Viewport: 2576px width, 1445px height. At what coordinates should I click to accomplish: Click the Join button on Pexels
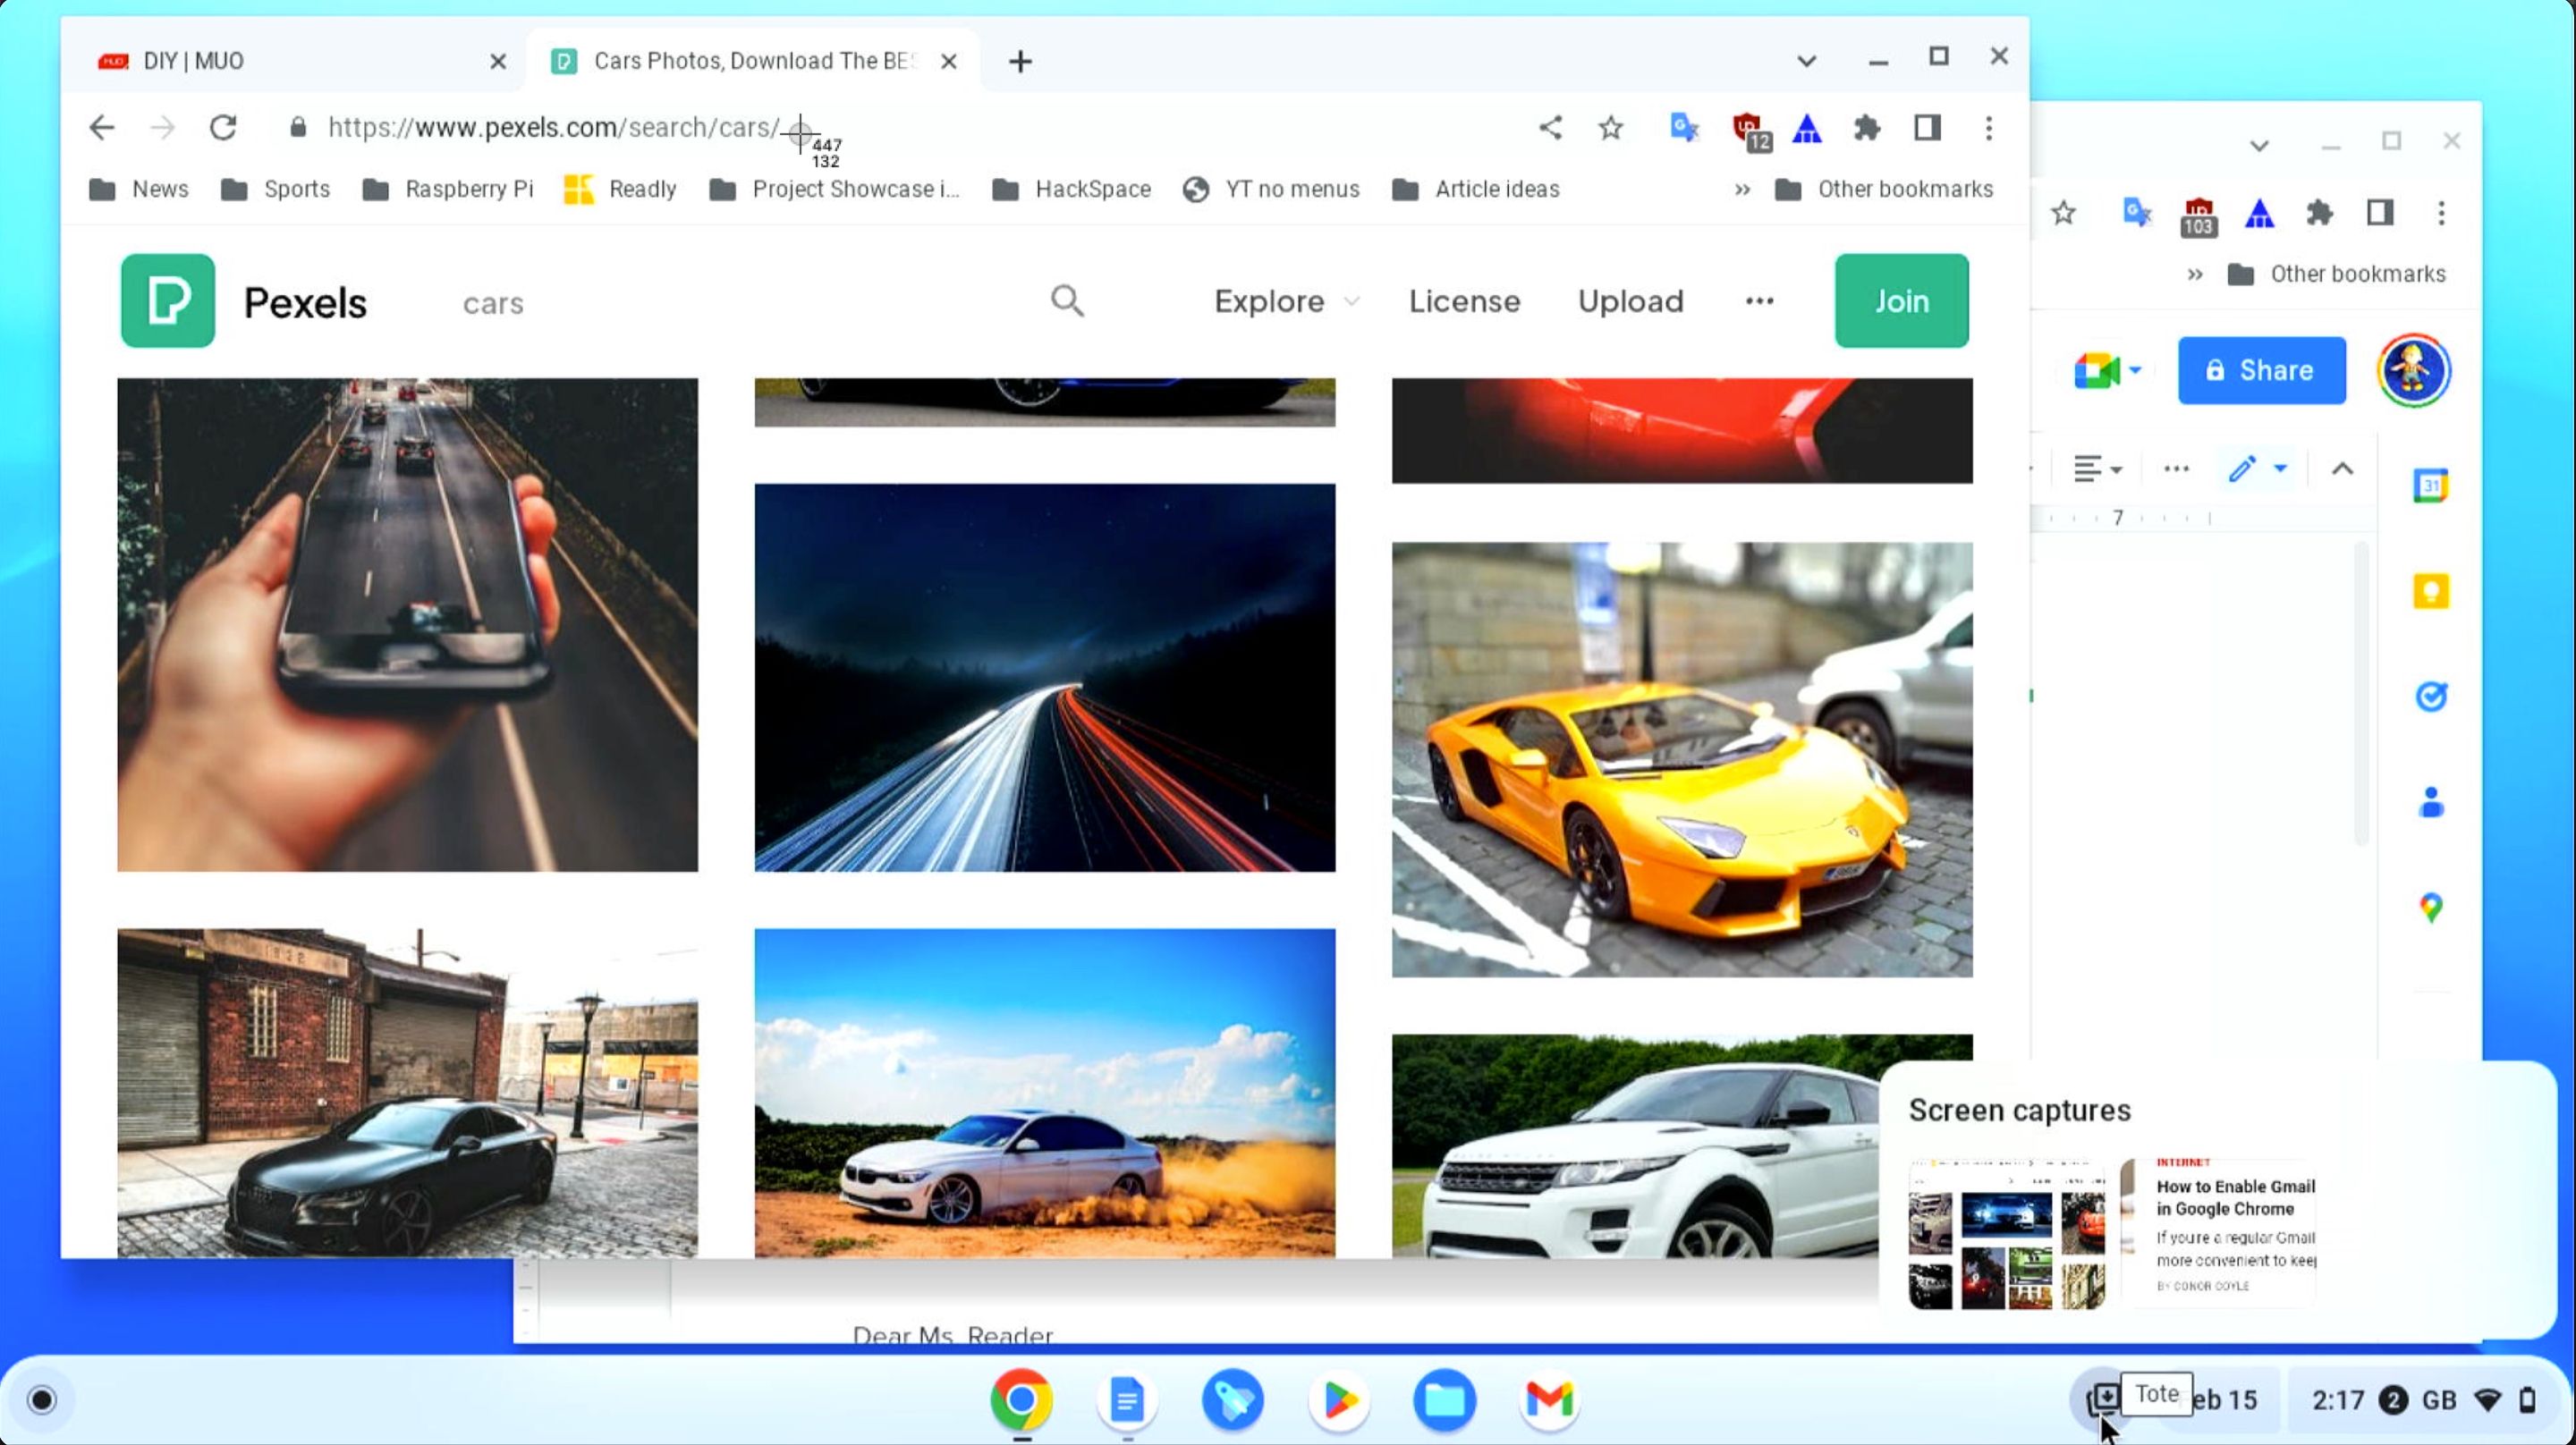pos(1900,301)
